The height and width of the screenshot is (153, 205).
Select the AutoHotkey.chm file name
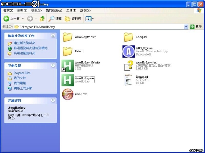pyautogui.click(x=146, y=62)
